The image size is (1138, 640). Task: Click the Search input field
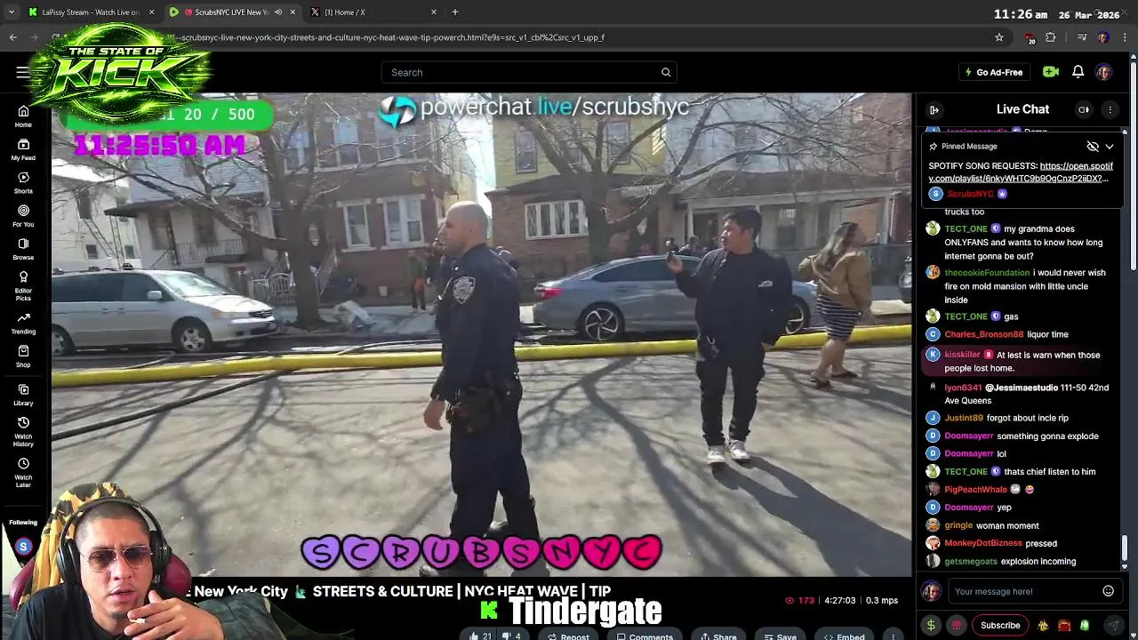point(520,72)
